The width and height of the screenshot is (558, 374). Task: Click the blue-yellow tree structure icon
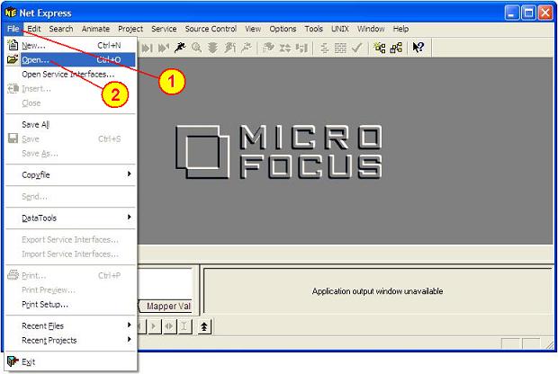pos(396,48)
